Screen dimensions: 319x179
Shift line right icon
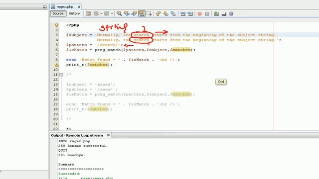pyautogui.click(x=190, y=13)
